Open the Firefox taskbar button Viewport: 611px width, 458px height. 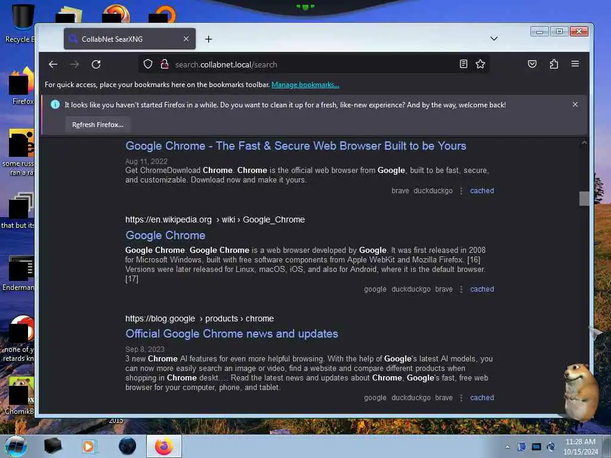pos(163,446)
